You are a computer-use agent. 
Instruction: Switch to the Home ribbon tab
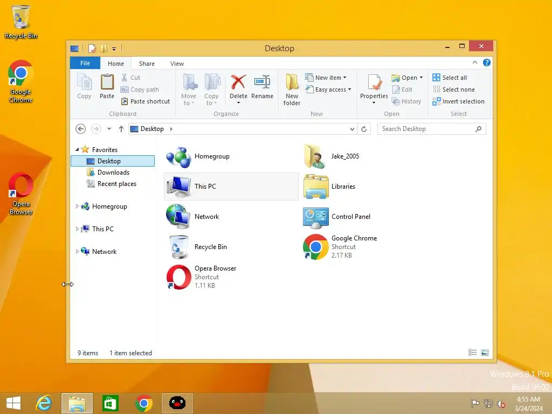[116, 64]
